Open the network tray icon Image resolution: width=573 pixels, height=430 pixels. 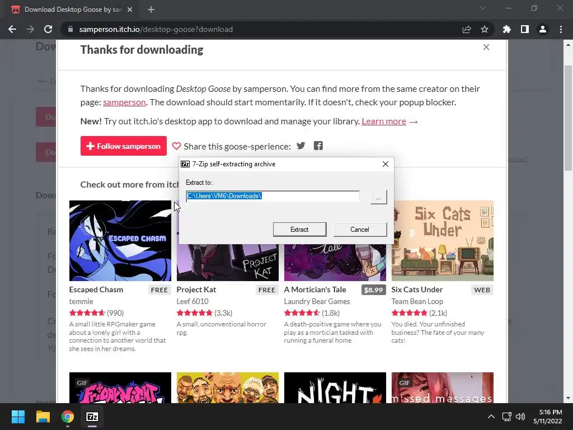[x=506, y=417]
